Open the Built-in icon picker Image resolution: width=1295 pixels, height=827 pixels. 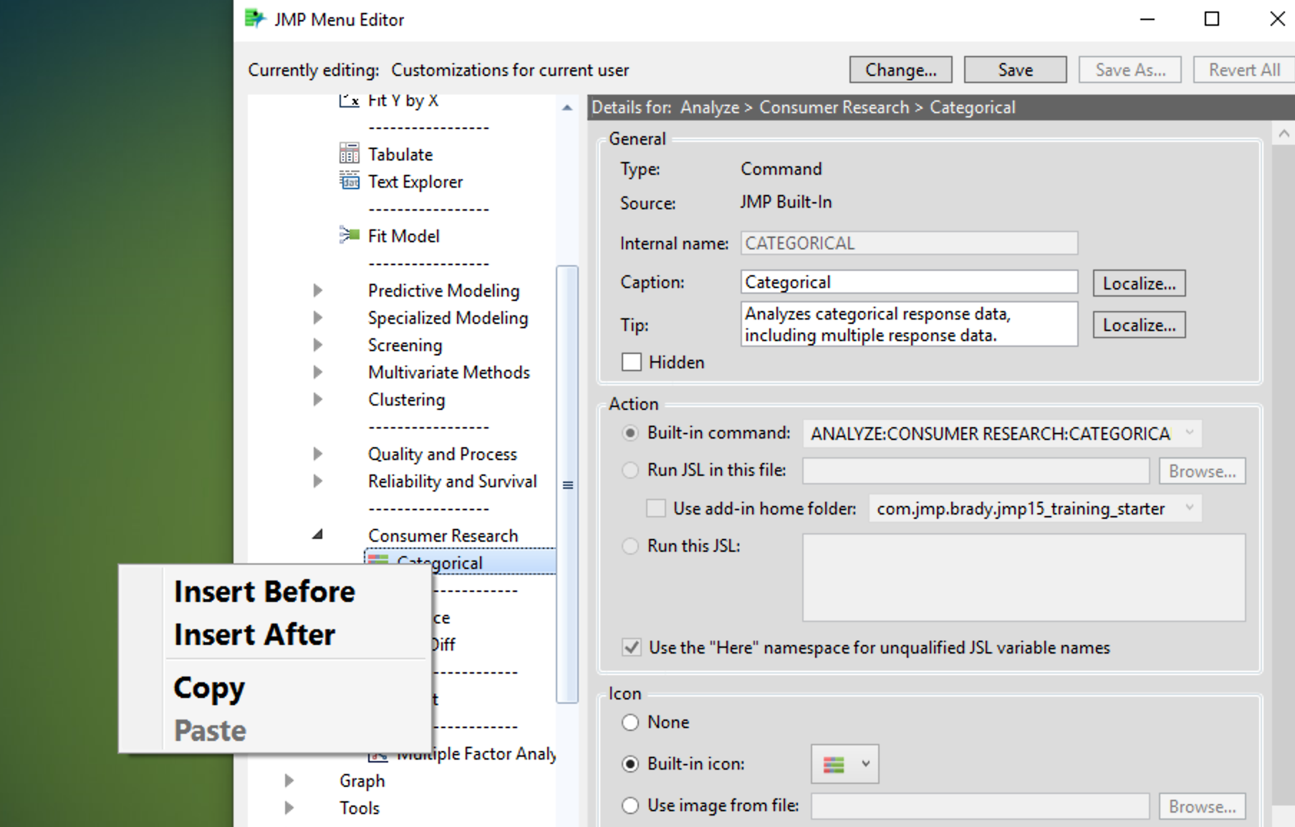[863, 764]
